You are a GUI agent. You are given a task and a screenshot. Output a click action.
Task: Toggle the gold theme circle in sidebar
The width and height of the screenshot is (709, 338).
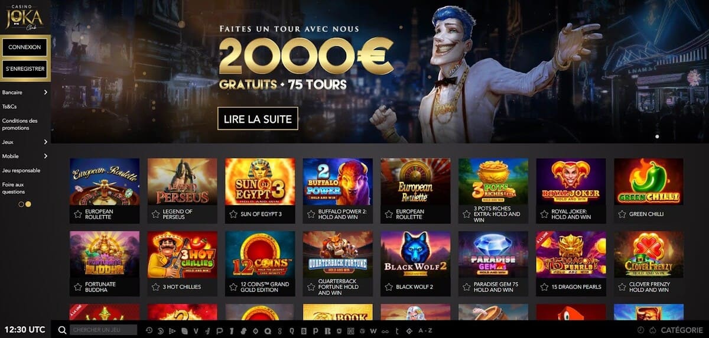(x=28, y=204)
